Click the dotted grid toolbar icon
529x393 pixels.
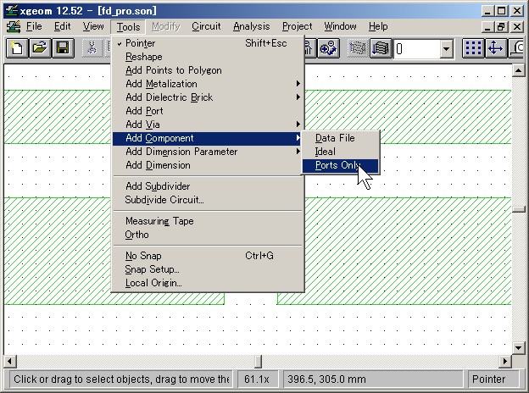[x=473, y=48]
